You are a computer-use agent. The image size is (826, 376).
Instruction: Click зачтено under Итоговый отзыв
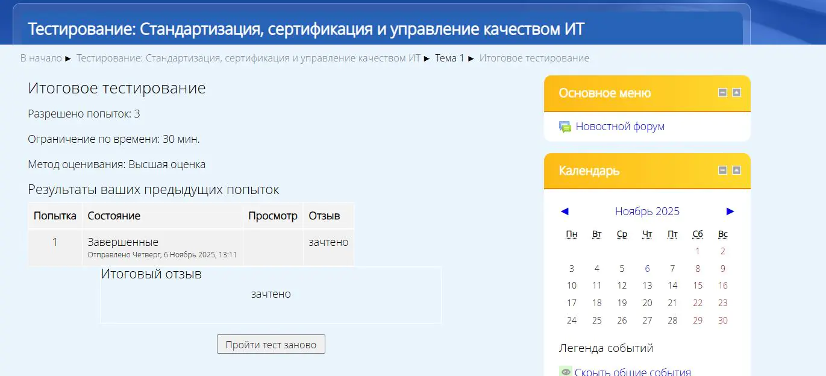coord(271,294)
